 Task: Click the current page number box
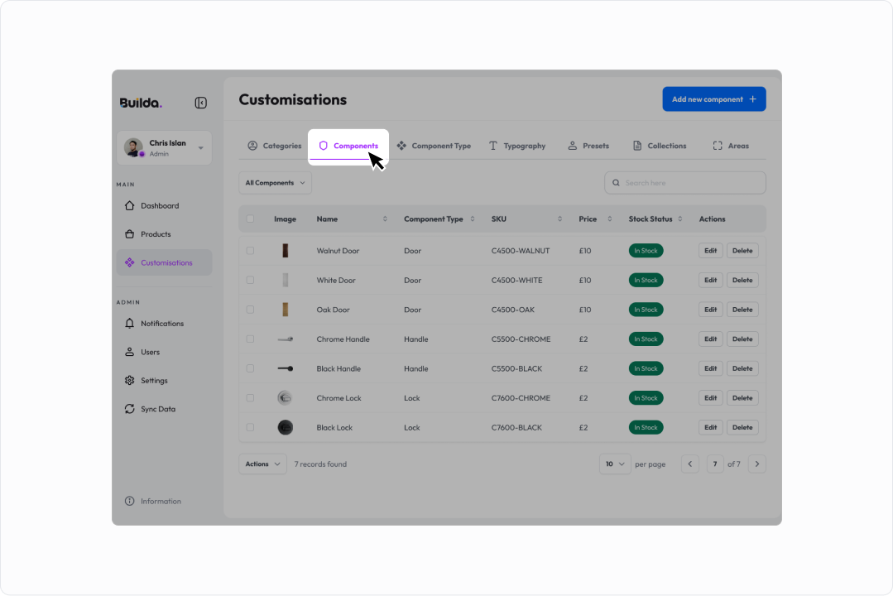click(715, 464)
